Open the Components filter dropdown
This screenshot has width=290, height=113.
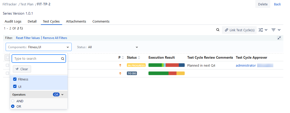[39, 47]
